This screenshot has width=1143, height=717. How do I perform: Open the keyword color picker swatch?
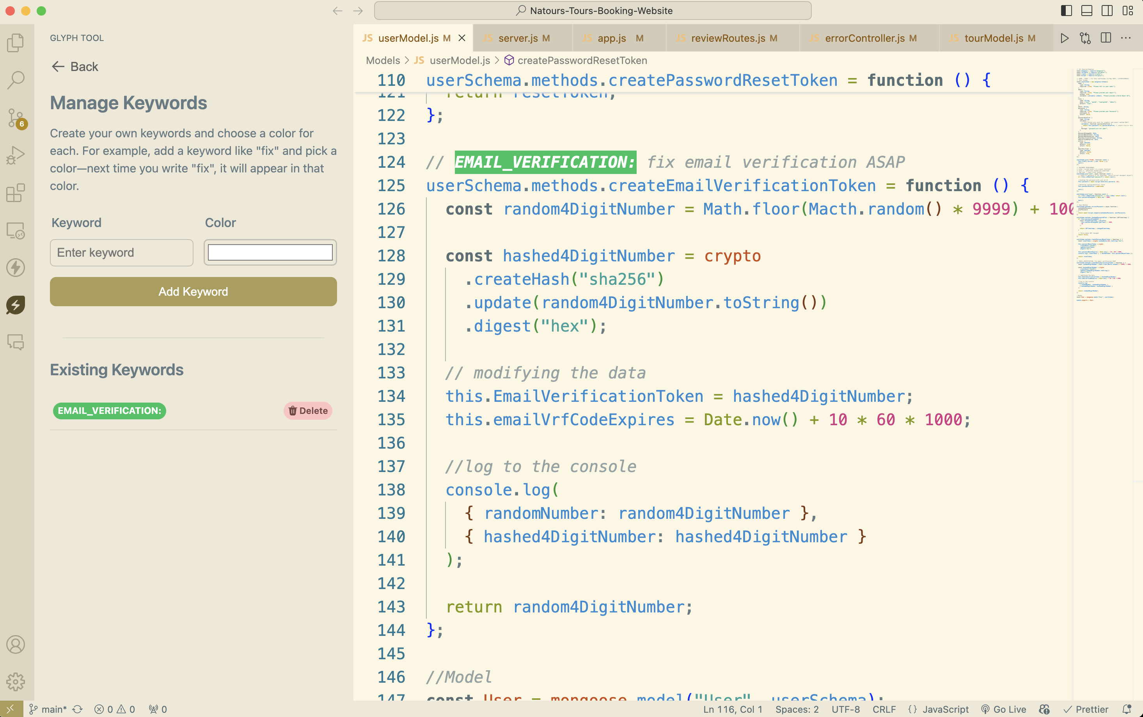(270, 252)
